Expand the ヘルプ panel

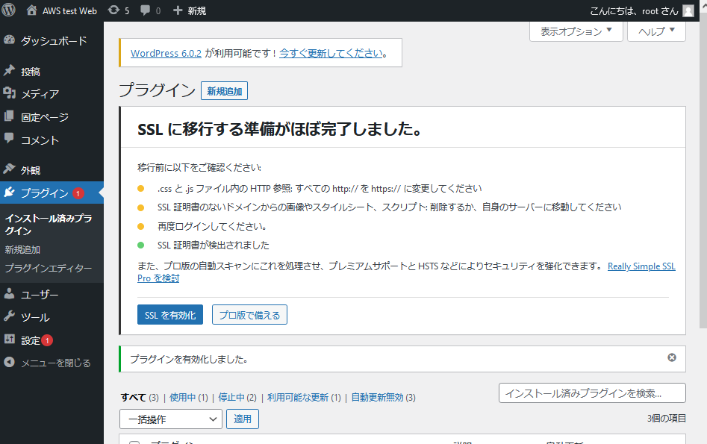(x=656, y=31)
